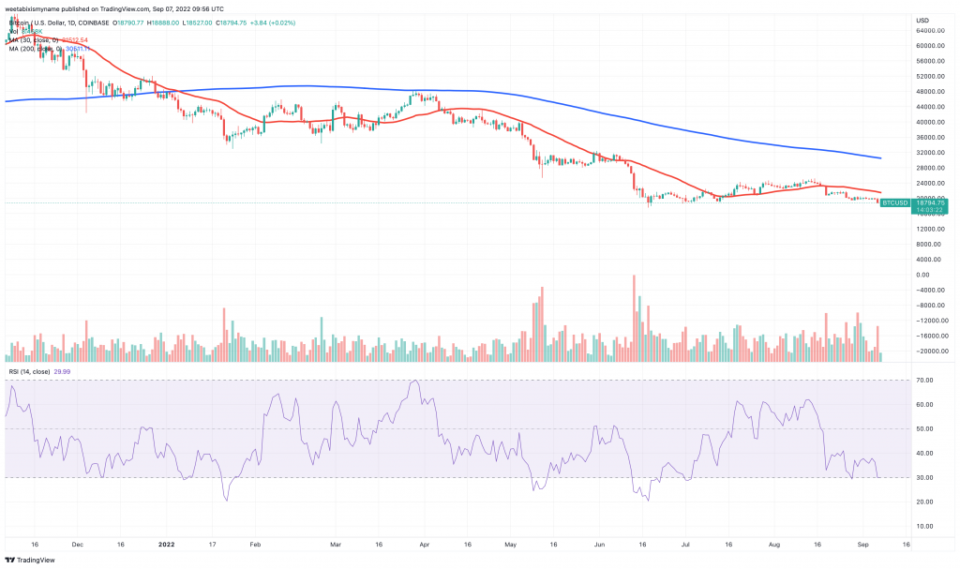Click the 32000.00 price axis label
The image size is (960, 569).
pyautogui.click(x=929, y=153)
